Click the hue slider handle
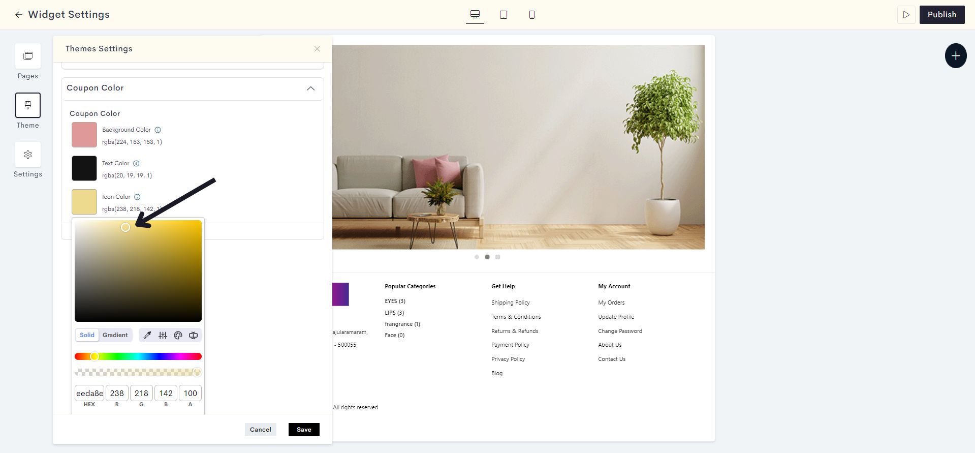The width and height of the screenshot is (975, 453). click(x=95, y=356)
